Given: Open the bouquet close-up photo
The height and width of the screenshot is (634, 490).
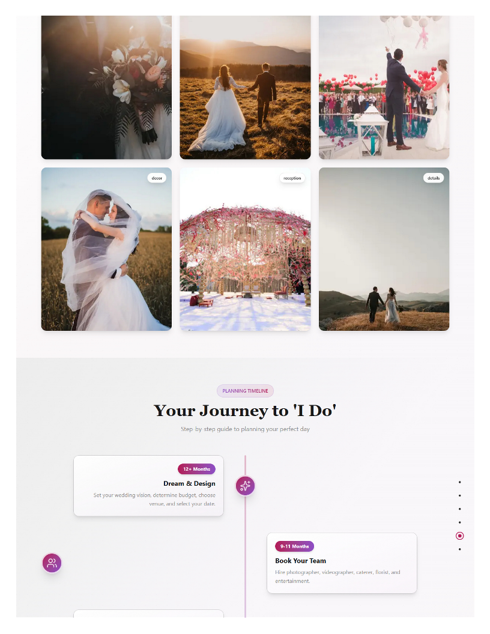Looking at the screenshot, I should coord(106,87).
